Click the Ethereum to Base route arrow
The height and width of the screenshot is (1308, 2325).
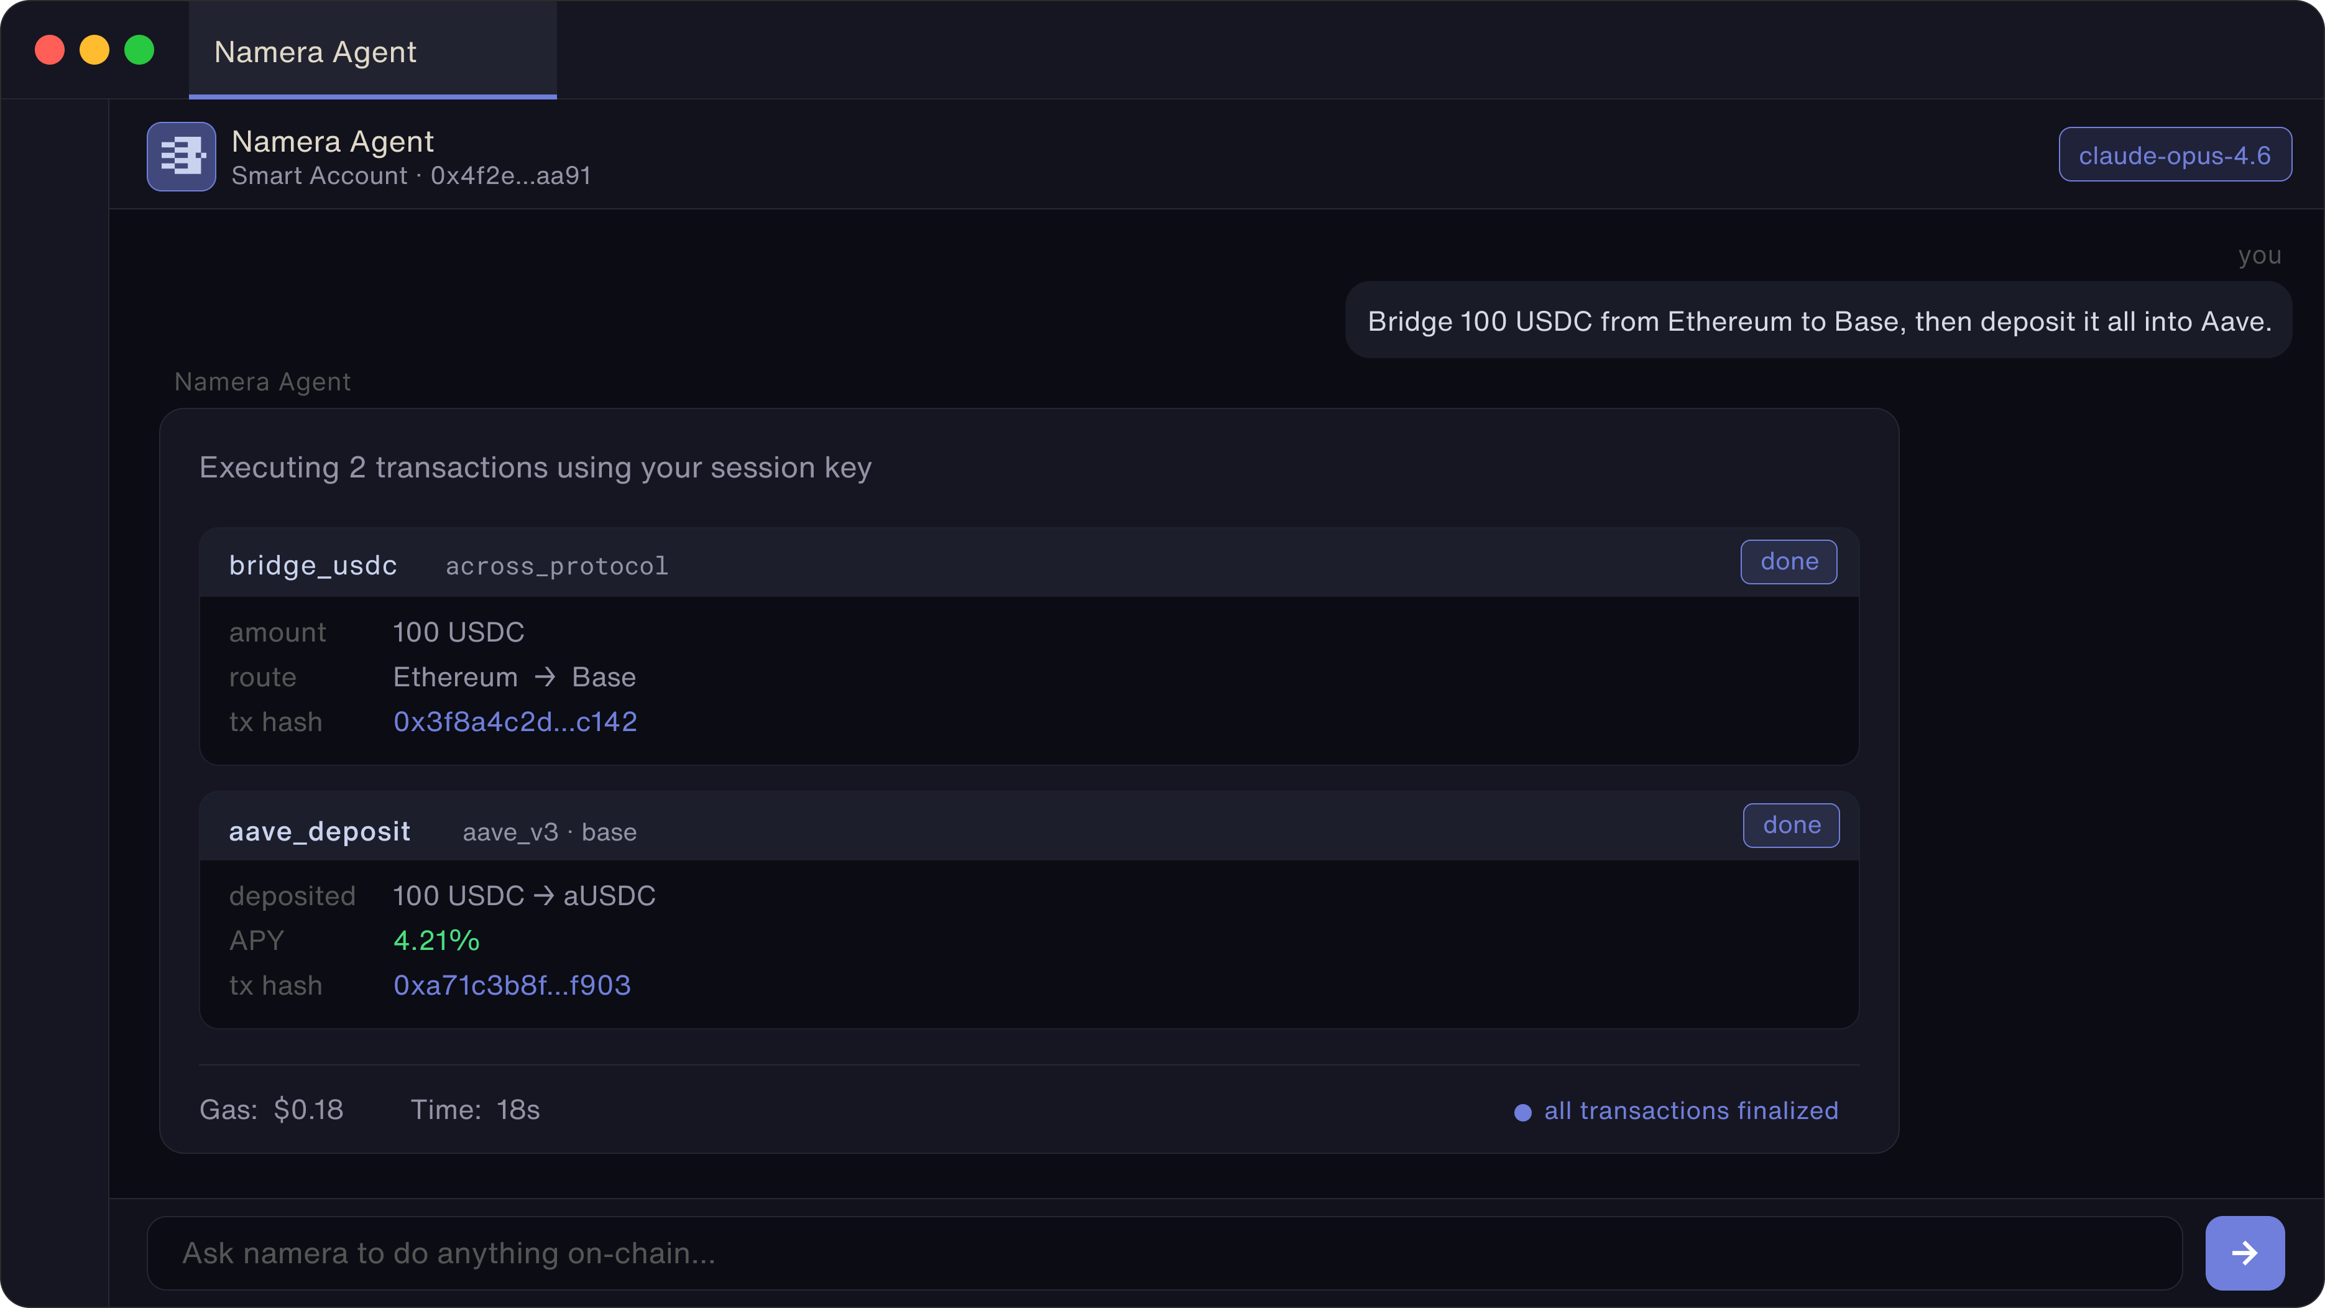click(544, 677)
